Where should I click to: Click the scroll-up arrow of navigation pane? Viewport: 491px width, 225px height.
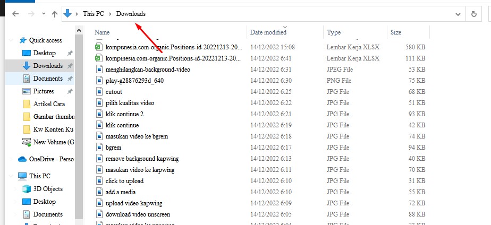click(x=79, y=30)
